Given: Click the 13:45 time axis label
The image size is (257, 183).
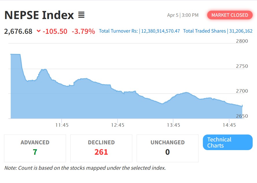Looking at the screenshot, I should pos(173,125).
